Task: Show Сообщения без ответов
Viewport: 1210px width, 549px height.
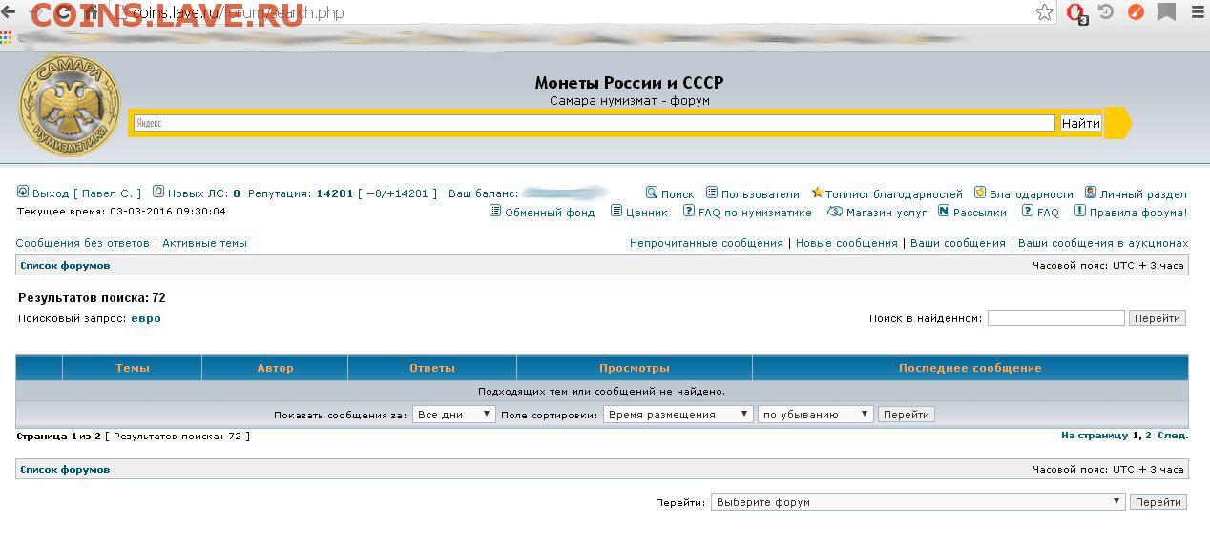Action: (83, 243)
